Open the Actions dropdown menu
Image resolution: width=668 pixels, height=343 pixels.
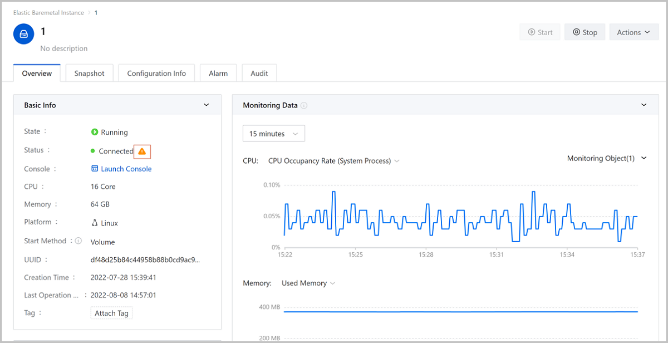pyautogui.click(x=633, y=32)
